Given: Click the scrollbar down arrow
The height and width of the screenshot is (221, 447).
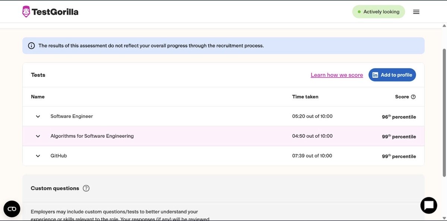Looking at the screenshot, I should click(444, 218).
